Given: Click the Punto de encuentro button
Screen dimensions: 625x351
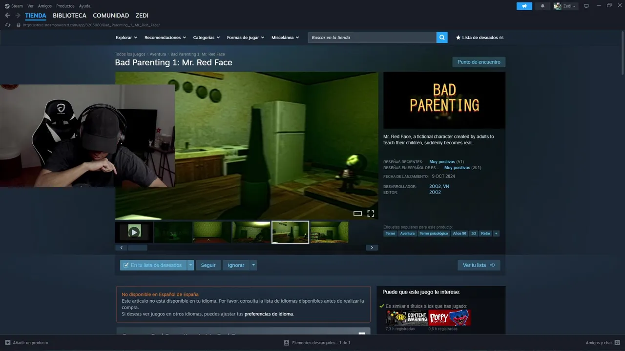Looking at the screenshot, I should 479,62.
